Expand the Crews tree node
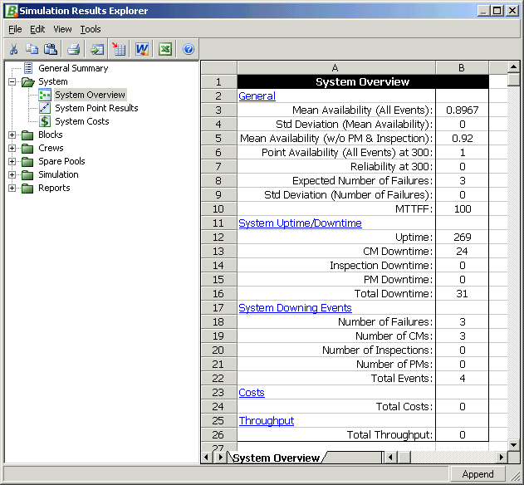The height and width of the screenshot is (485, 524). point(12,148)
